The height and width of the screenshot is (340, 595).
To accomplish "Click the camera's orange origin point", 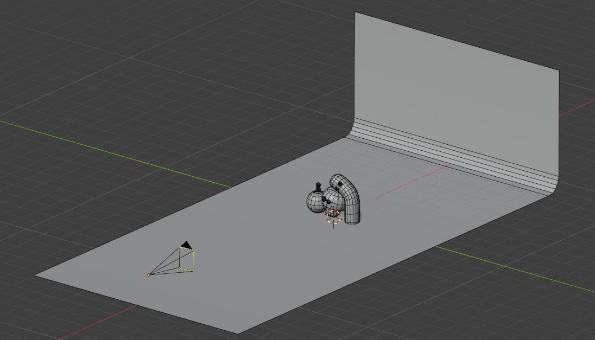I will point(148,275).
